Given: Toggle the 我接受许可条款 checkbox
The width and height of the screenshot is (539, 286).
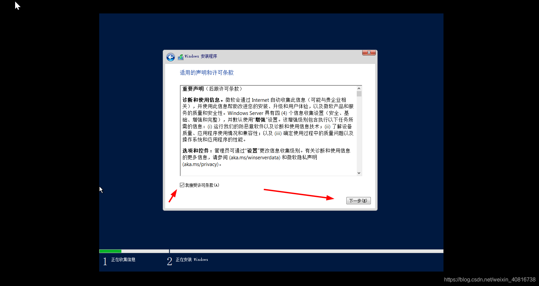Looking at the screenshot, I should tap(182, 185).
